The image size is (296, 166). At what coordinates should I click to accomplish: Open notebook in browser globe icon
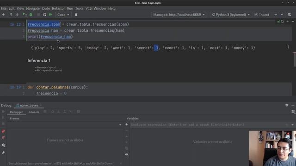click(x=290, y=14)
